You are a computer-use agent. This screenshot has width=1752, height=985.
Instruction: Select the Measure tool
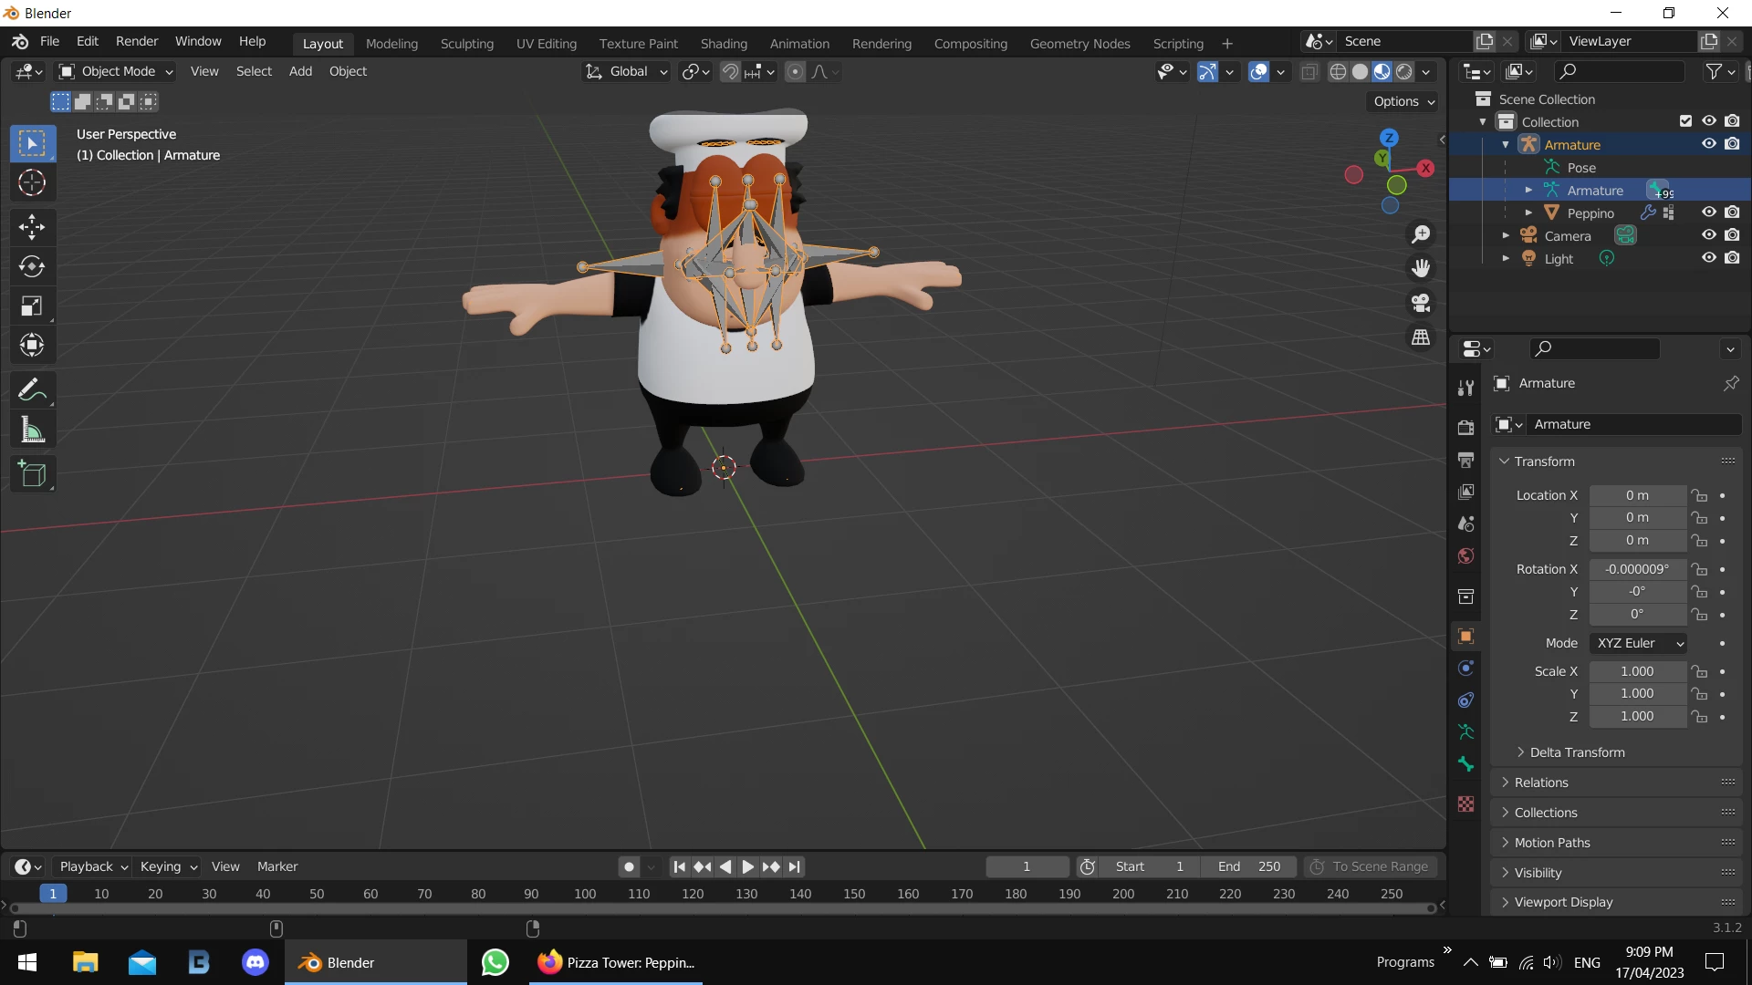(x=32, y=430)
